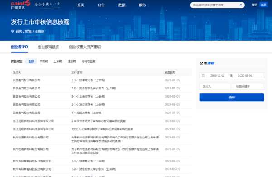Switch to the 创业板重大资产重组 tab

[x=85, y=47]
